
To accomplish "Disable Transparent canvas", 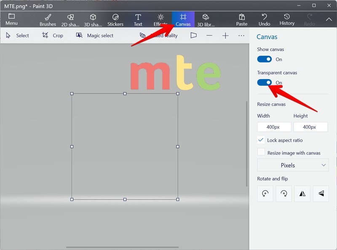I will [x=265, y=82].
